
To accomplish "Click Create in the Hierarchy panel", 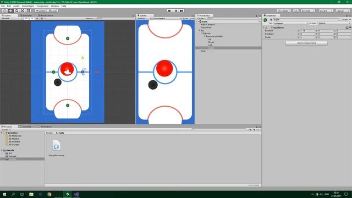I will 201,18.
